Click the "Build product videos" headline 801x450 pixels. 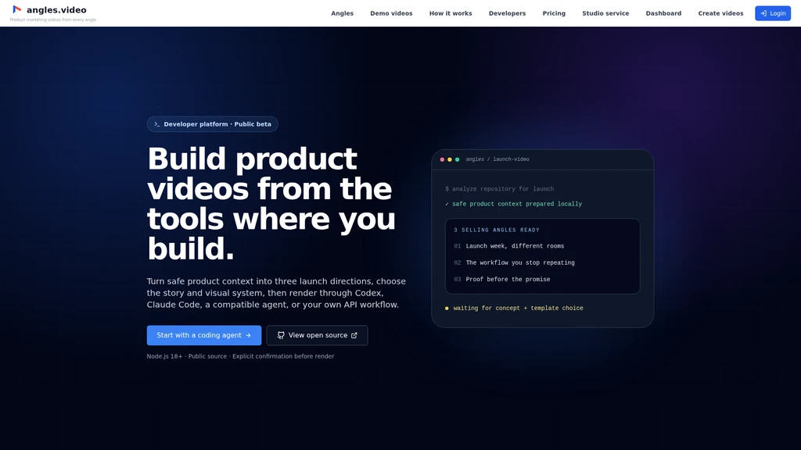tap(271, 204)
